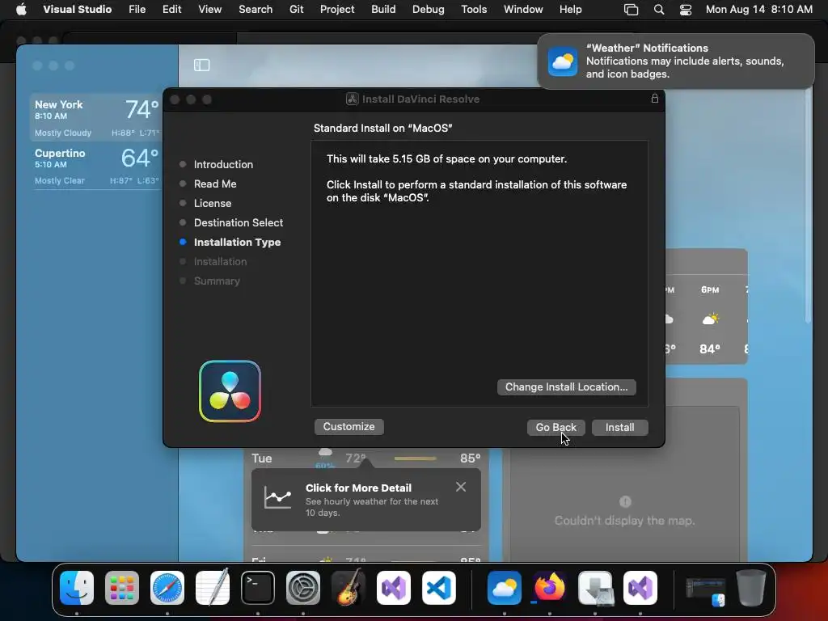Viewport: 828px width, 621px height.
Task: Open the Search menu
Action: pyautogui.click(x=256, y=10)
